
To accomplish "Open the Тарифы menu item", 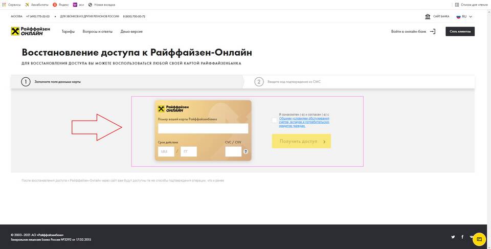I will click(x=68, y=32).
